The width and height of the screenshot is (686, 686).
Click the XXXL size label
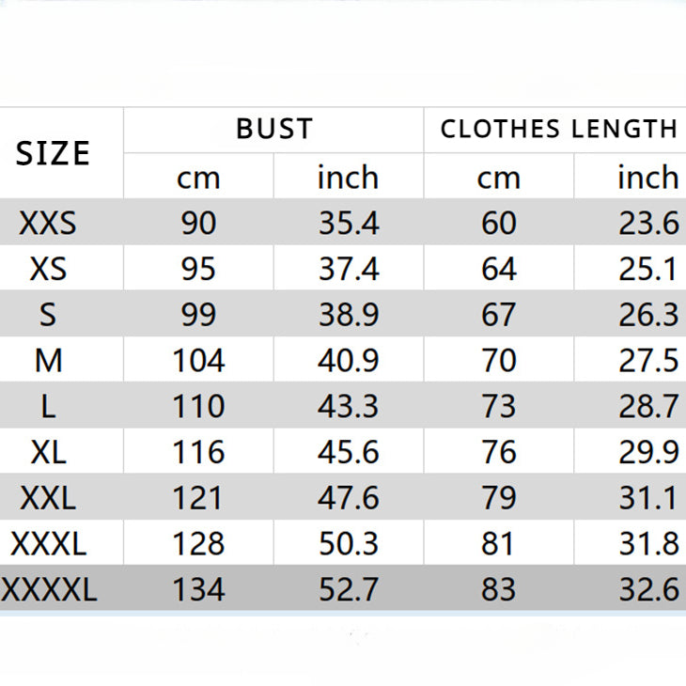[48, 543]
